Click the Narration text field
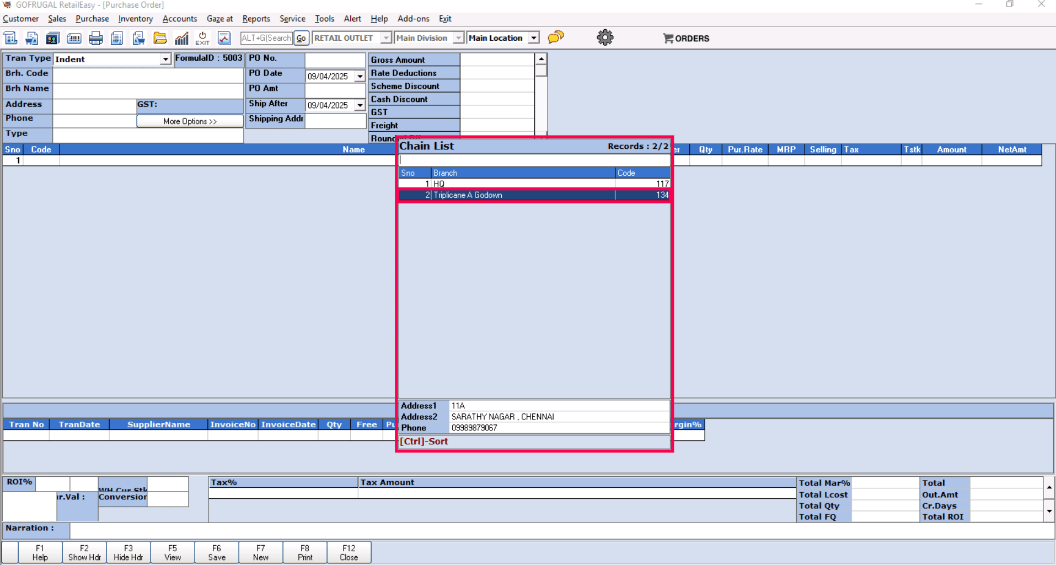1056x565 pixels. point(561,531)
